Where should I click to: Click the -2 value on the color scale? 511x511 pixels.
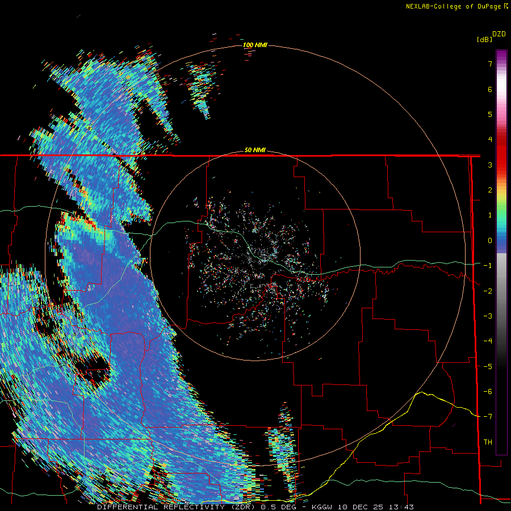click(488, 291)
